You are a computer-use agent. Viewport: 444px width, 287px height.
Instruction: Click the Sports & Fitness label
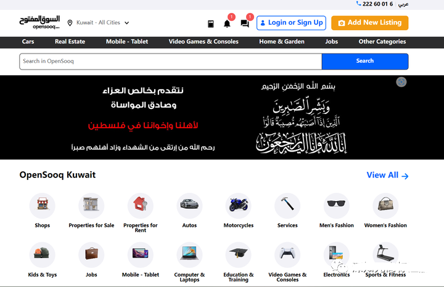pyautogui.click(x=385, y=275)
